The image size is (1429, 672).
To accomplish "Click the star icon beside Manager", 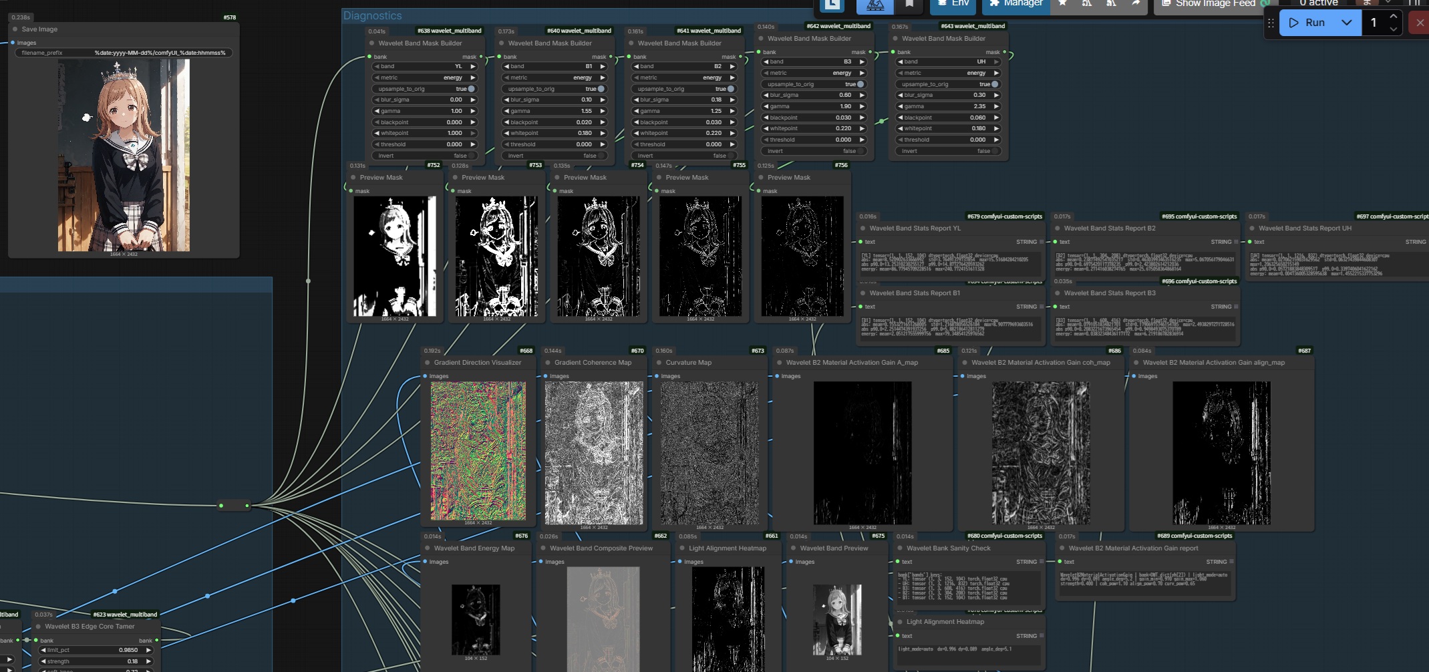I will pos(1063,4).
